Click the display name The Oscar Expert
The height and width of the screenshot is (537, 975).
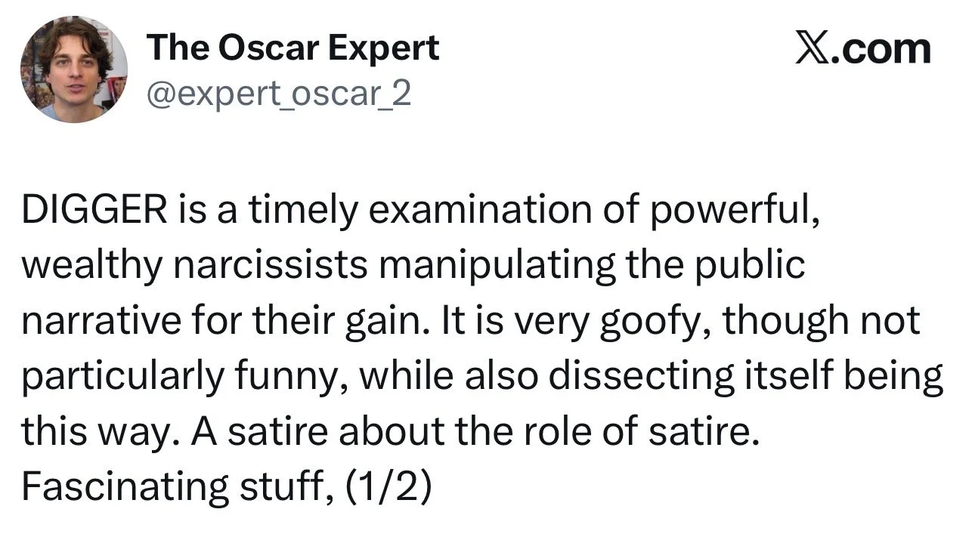pyautogui.click(x=293, y=49)
